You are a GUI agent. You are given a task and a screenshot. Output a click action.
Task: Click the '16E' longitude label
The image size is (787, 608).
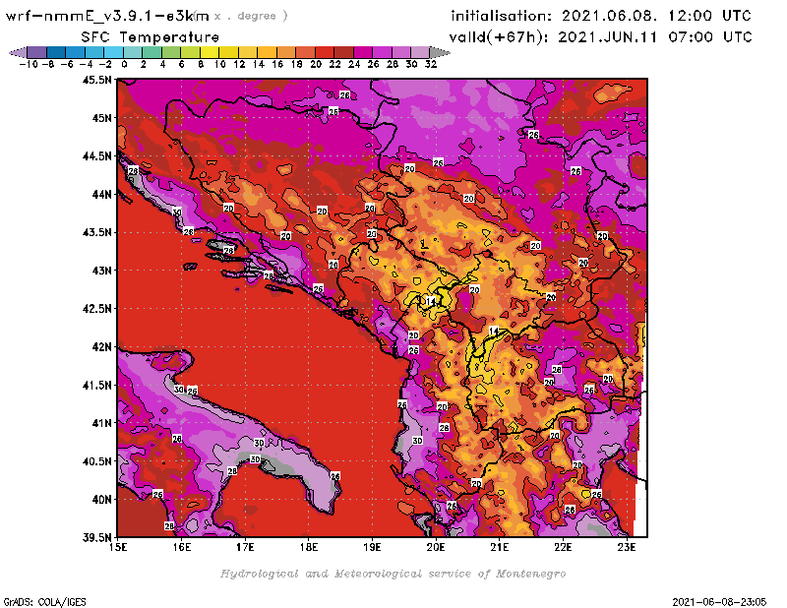pyautogui.click(x=182, y=547)
